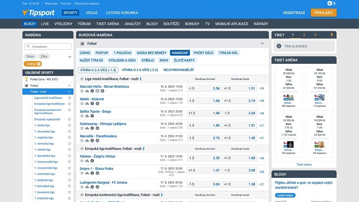Click the search field Vyhledávání
Image resolution: width=359 pixels, height=202 pixels.
(48, 47)
